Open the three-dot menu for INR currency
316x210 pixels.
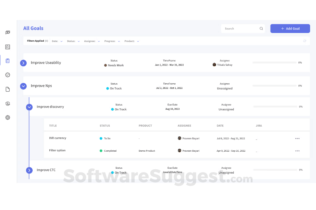tap(297, 138)
